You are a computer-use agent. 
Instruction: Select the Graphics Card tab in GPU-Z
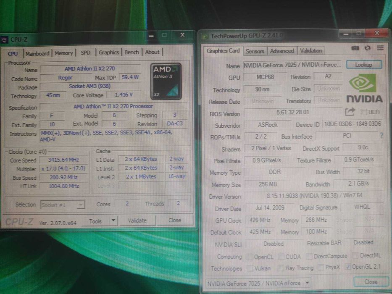(223, 51)
